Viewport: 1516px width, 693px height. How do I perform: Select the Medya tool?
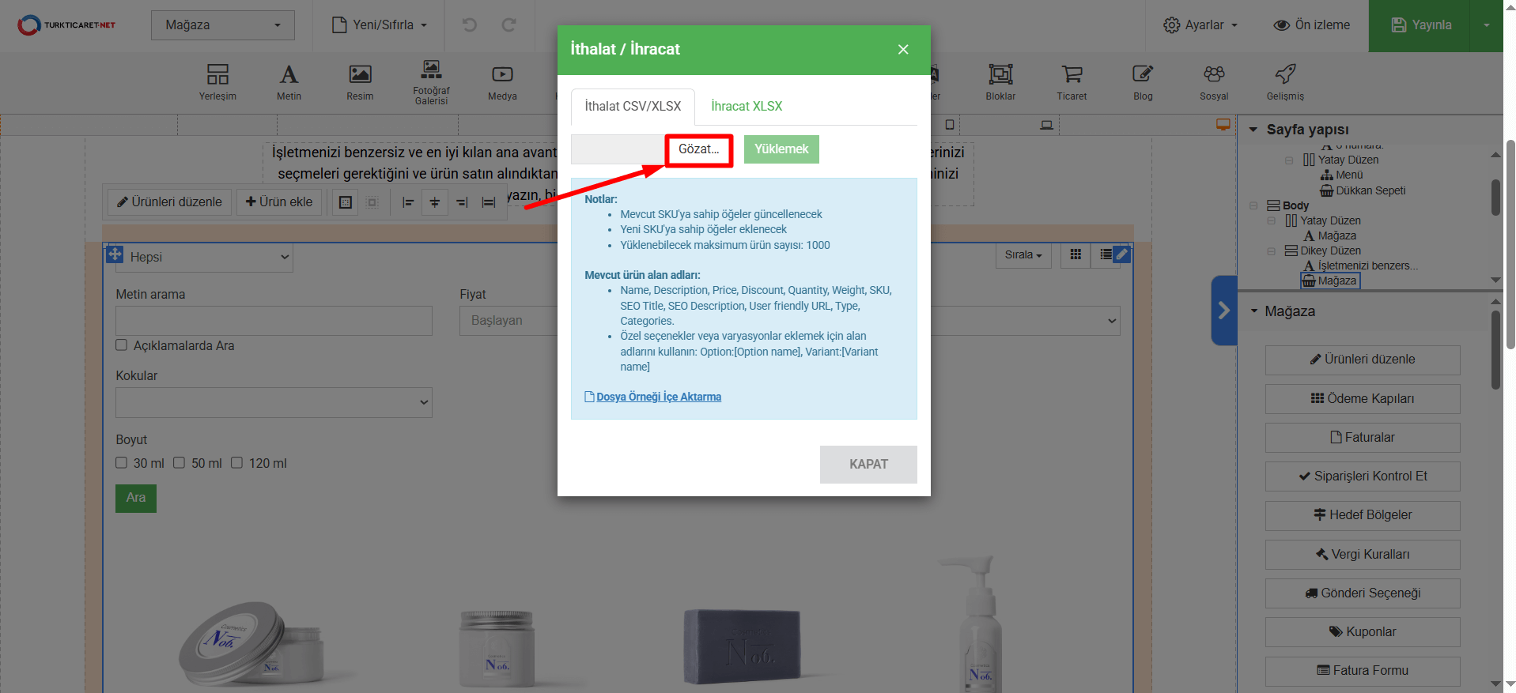tap(502, 82)
